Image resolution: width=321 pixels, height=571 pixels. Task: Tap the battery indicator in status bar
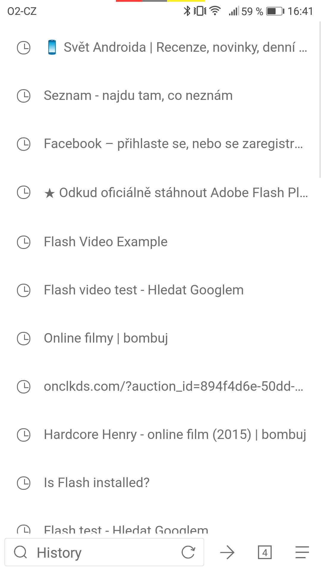click(275, 11)
